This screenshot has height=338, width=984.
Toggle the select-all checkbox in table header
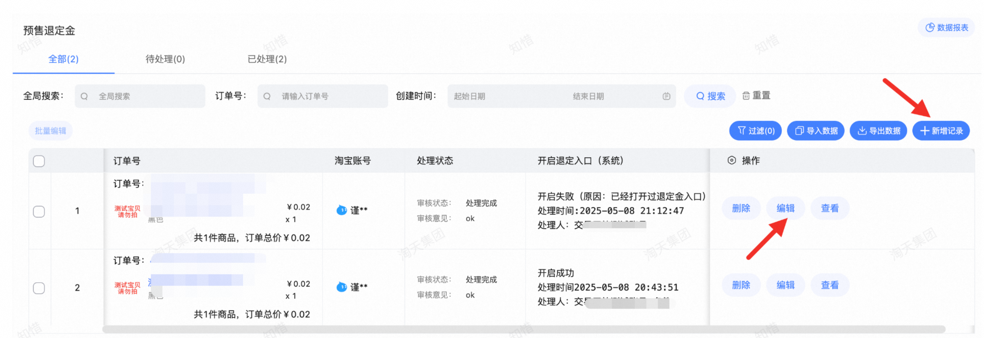click(x=39, y=161)
